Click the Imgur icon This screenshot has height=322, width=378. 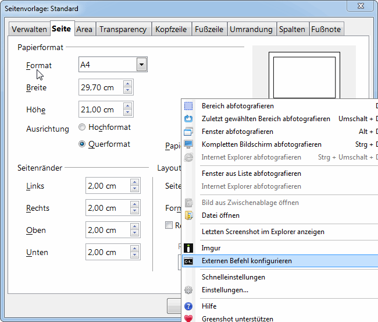188,248
